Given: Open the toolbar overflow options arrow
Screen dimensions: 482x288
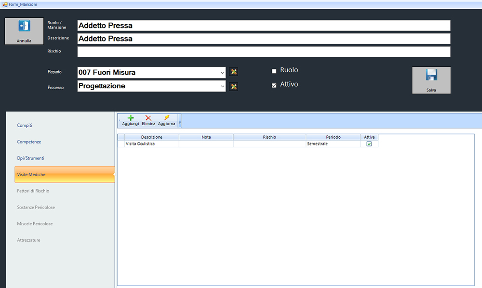Looking at the screenshot, I should pyautogui.click(x=180, y=123).
